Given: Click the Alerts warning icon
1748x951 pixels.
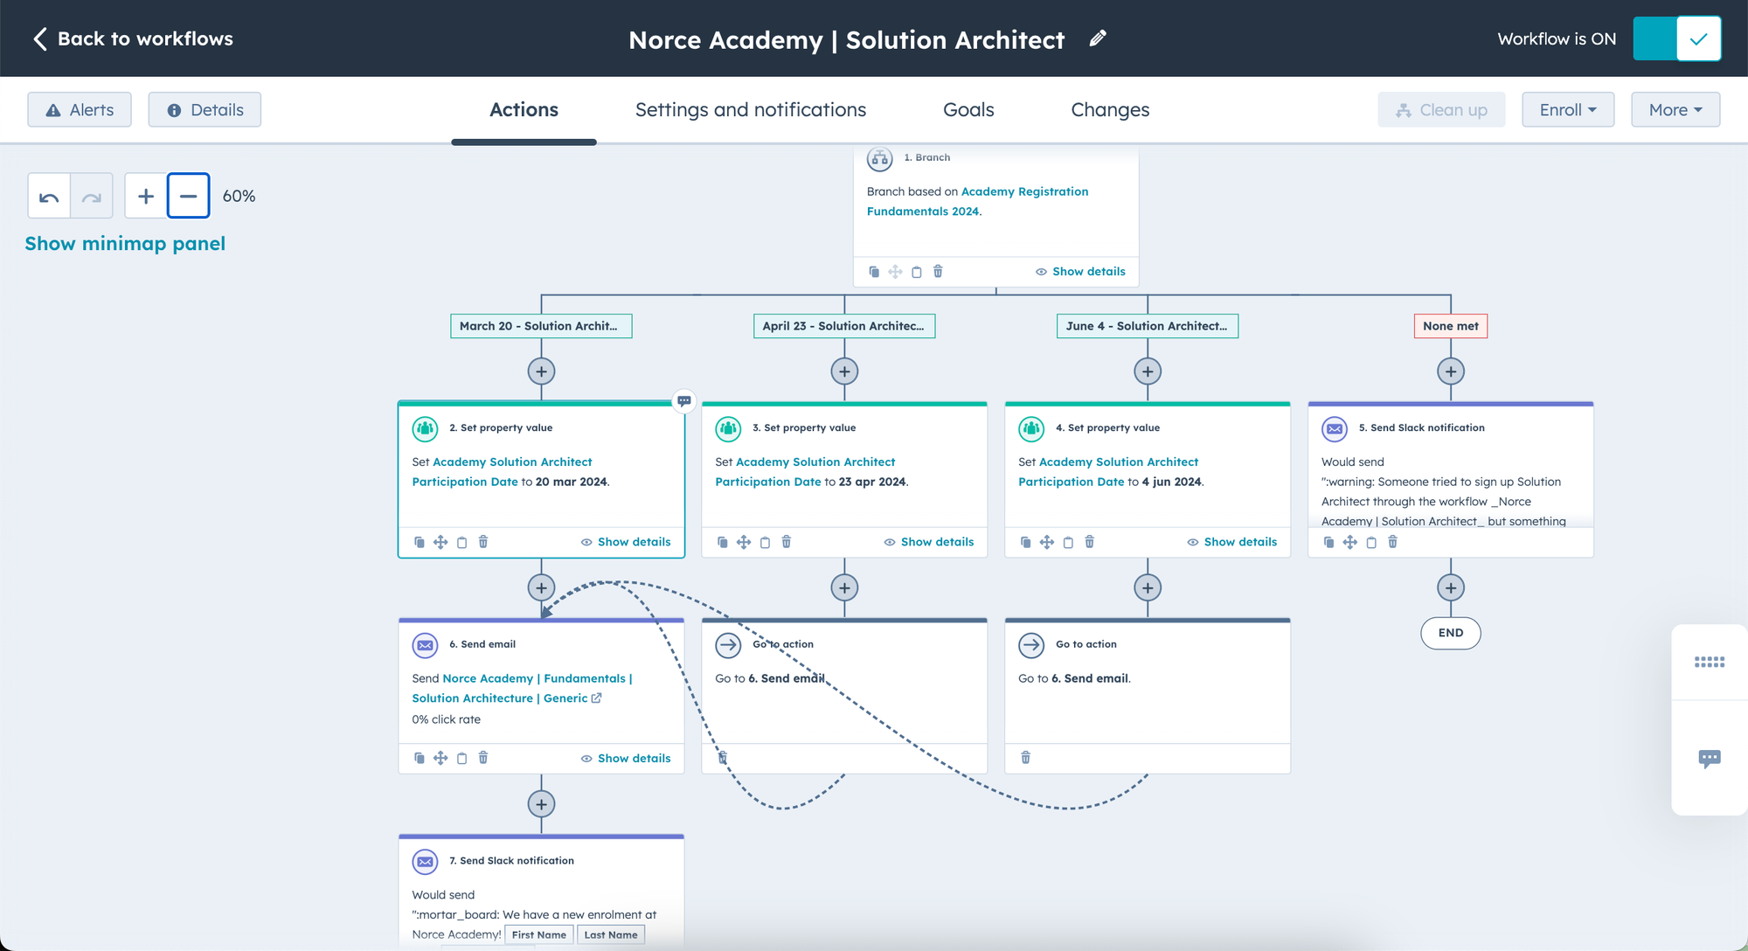Looking at the screenshot, I should point(54,109).
